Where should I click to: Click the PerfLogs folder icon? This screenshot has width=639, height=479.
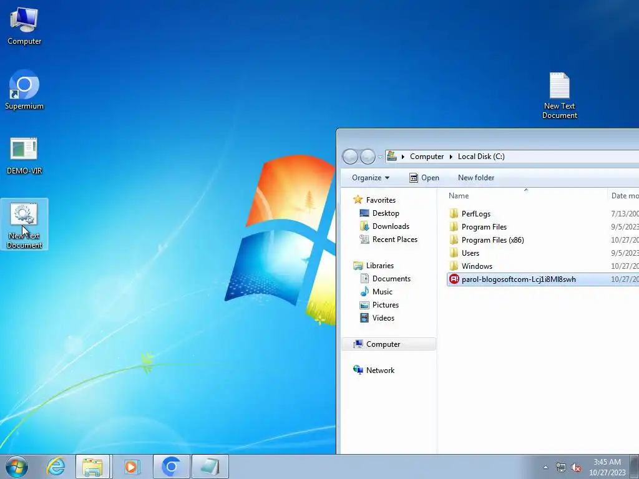[454, 213]
